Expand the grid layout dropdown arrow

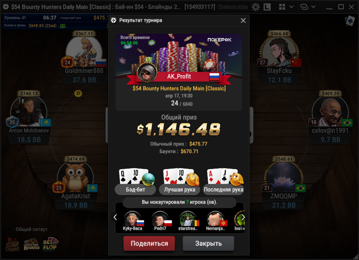point(291,7)
